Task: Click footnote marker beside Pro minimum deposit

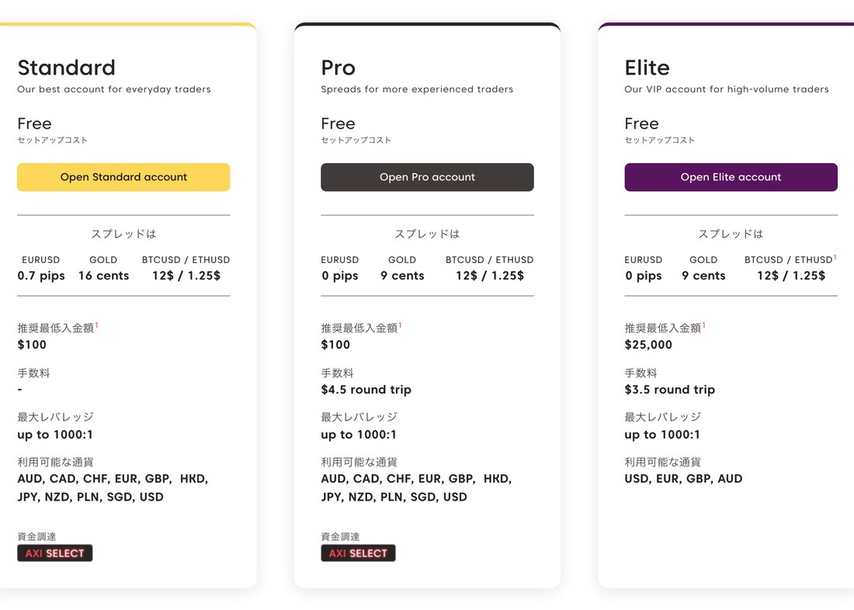Action: pyautogui.click(x=400, y=325)
